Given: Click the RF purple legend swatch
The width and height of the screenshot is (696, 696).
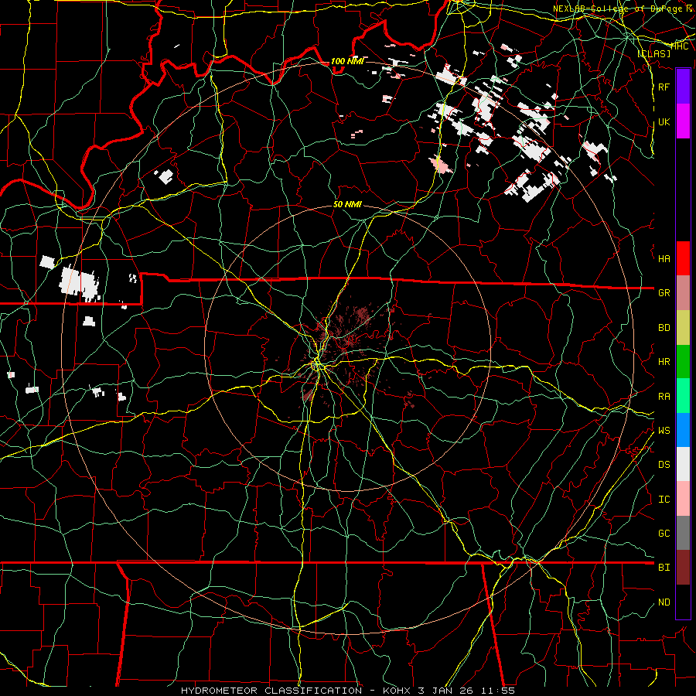Looking at the screenshot, I should (683, 87).
